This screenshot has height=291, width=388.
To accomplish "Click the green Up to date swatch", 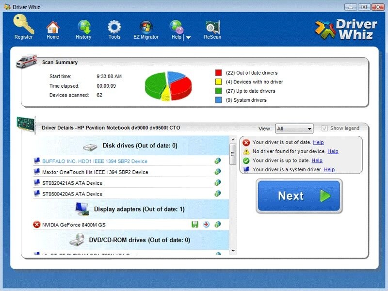I will [219, 91].
